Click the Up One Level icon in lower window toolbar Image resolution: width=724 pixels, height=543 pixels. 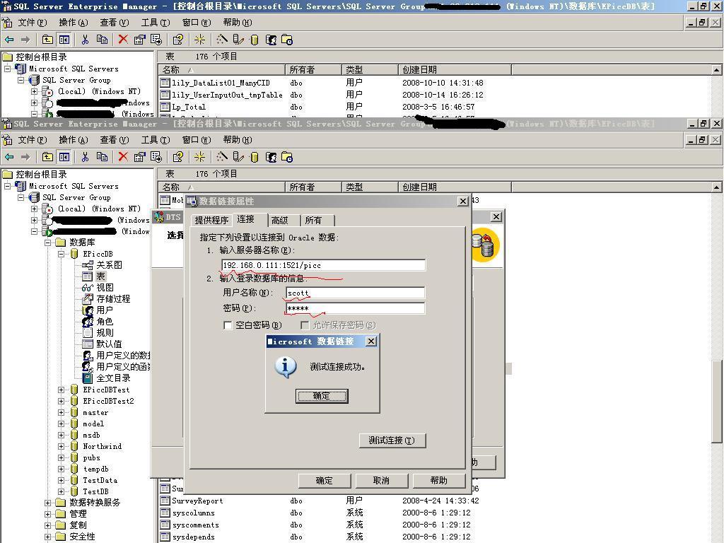point(47,158)
